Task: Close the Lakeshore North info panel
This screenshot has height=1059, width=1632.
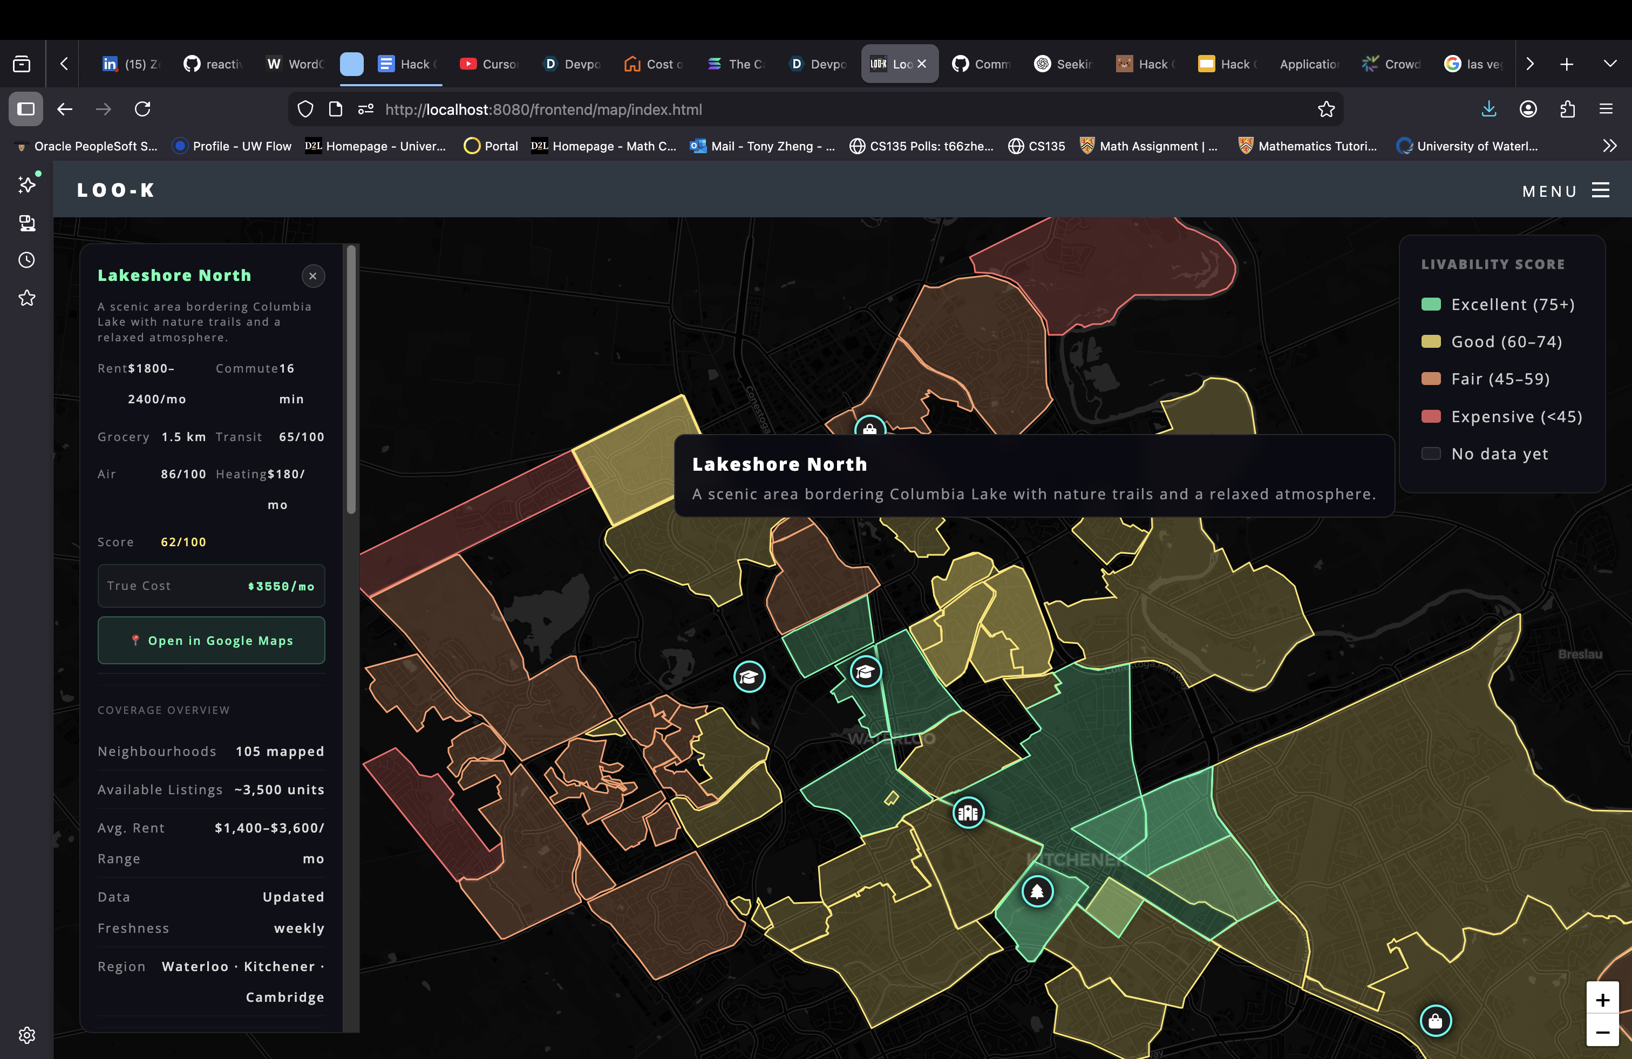Action: tap(312, 276)
